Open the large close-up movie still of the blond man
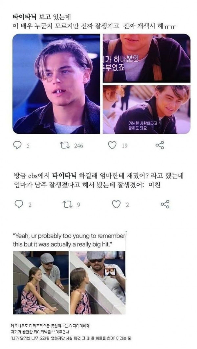 pos(56,84)
